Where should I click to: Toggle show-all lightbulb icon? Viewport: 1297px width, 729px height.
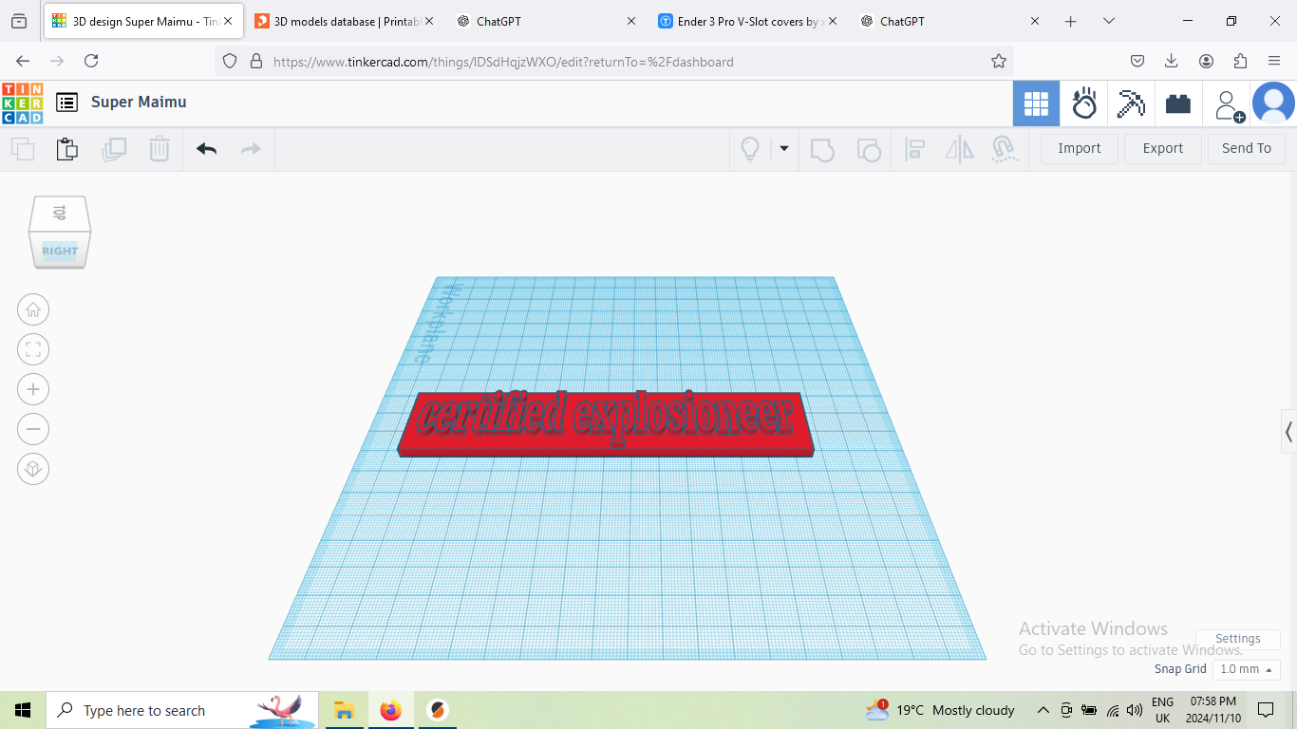pos(750,149)
